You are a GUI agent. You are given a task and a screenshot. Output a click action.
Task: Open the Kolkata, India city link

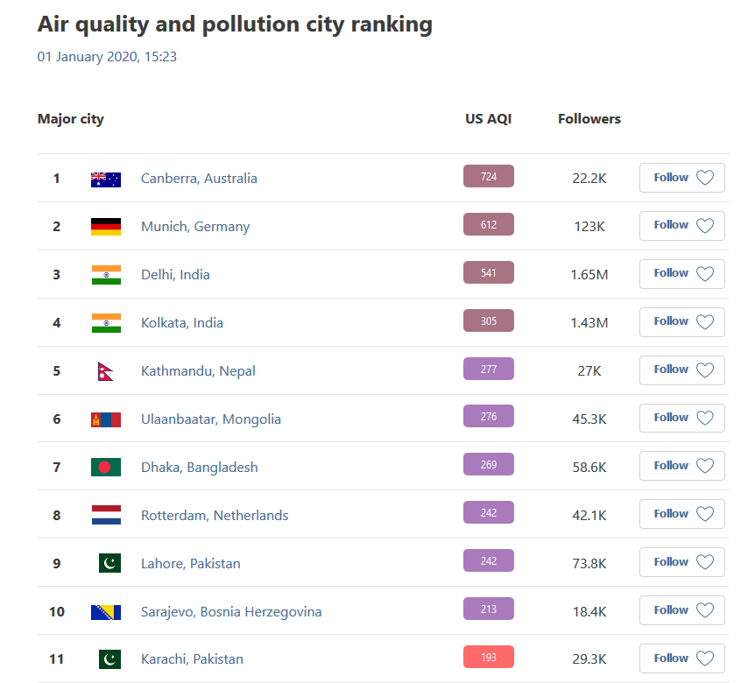182,323
